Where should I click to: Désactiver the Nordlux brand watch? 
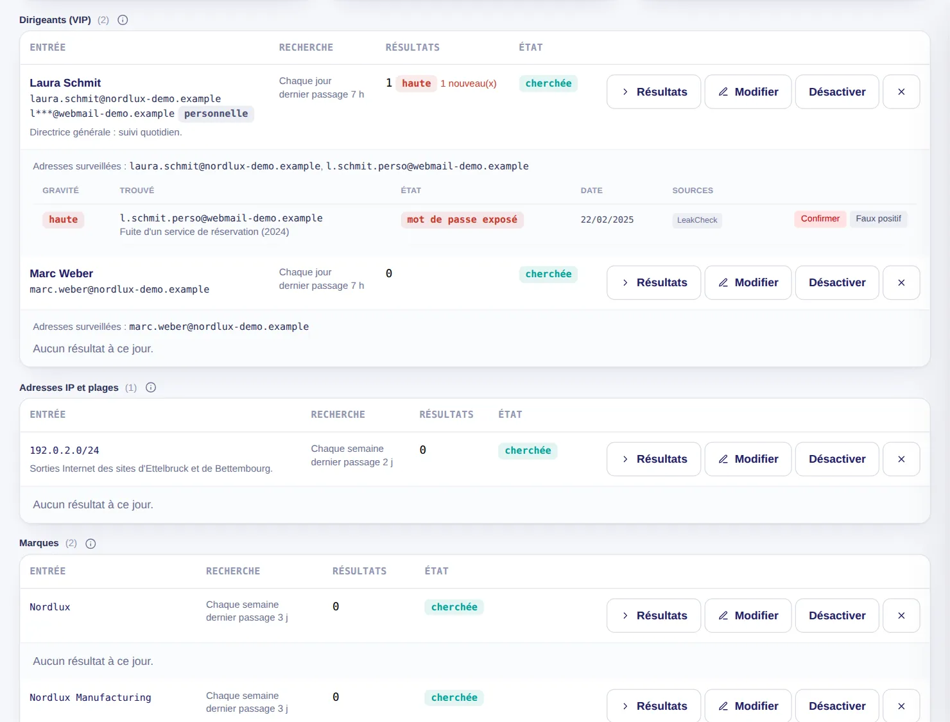837,615
